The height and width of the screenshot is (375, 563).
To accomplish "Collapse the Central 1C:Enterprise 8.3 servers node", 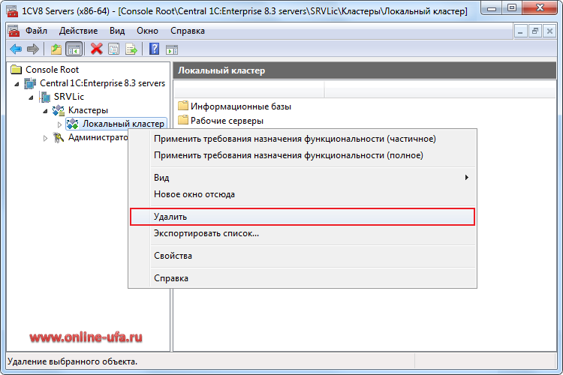I will 17,84.
